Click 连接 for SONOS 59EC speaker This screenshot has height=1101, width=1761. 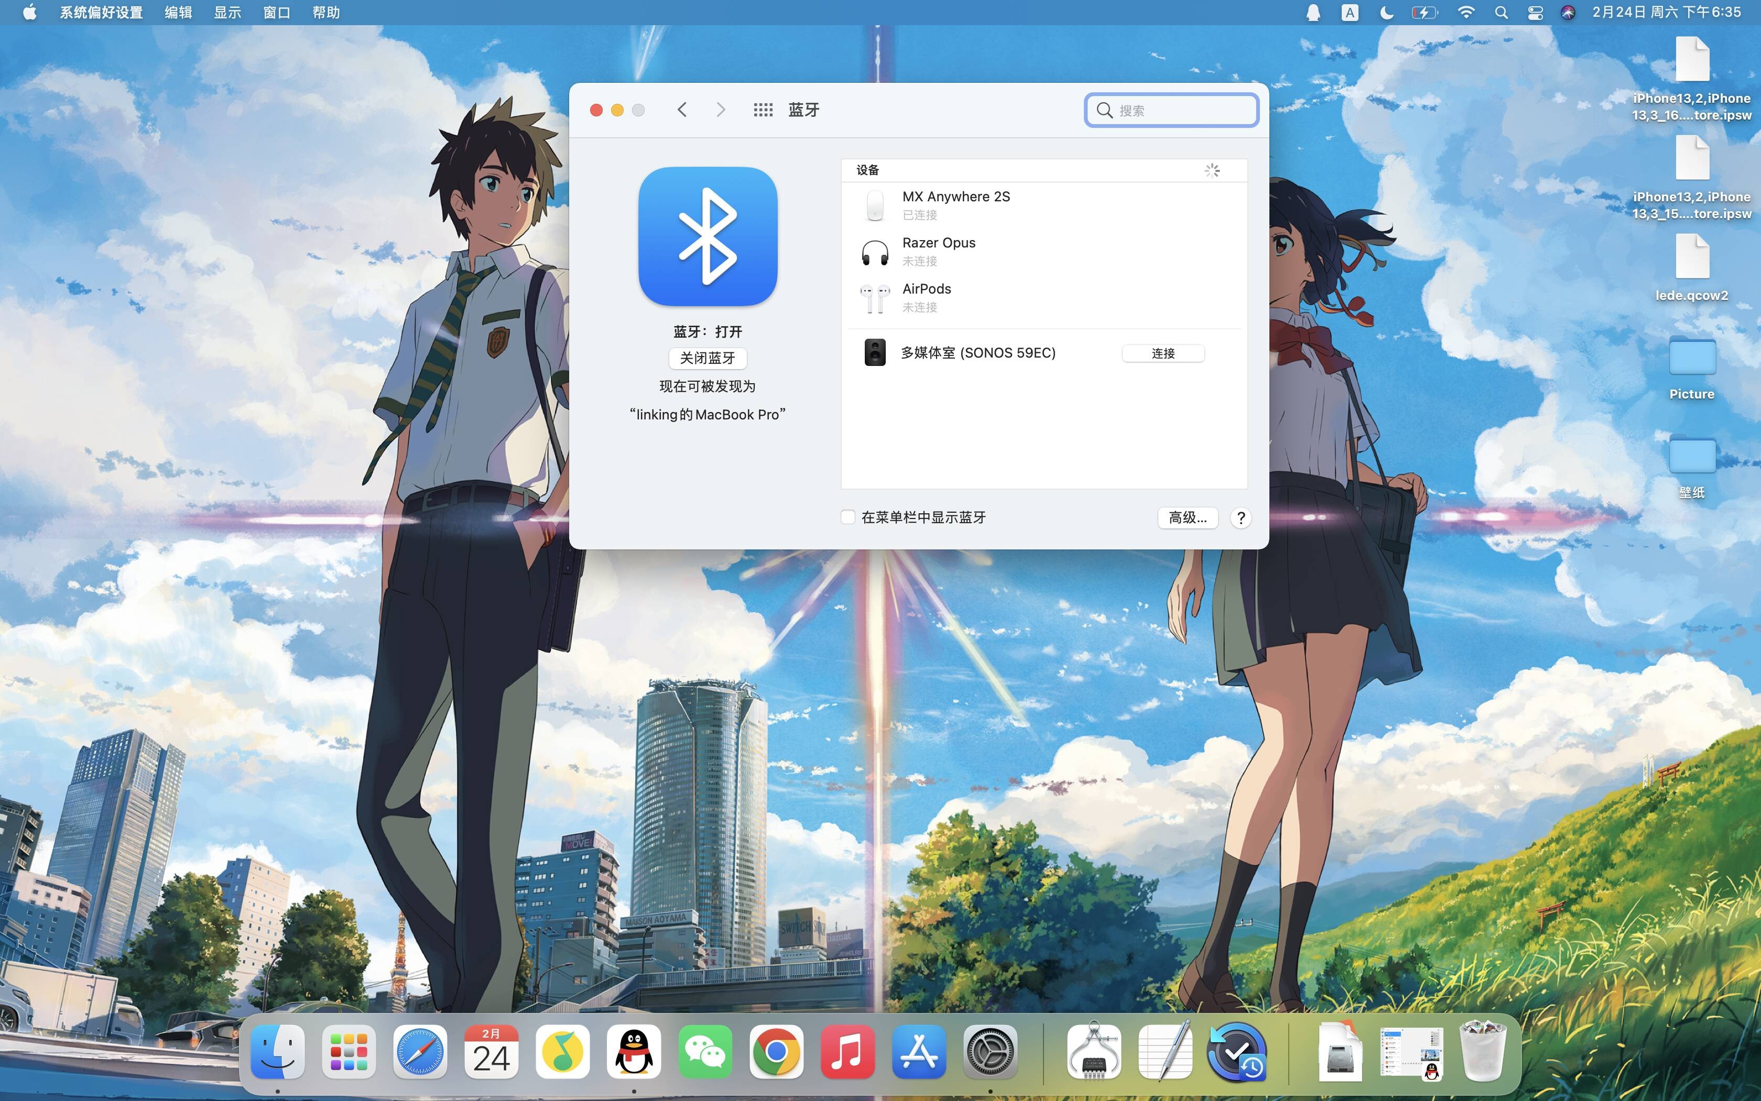pyautogui.click(x=1163, y=353)
